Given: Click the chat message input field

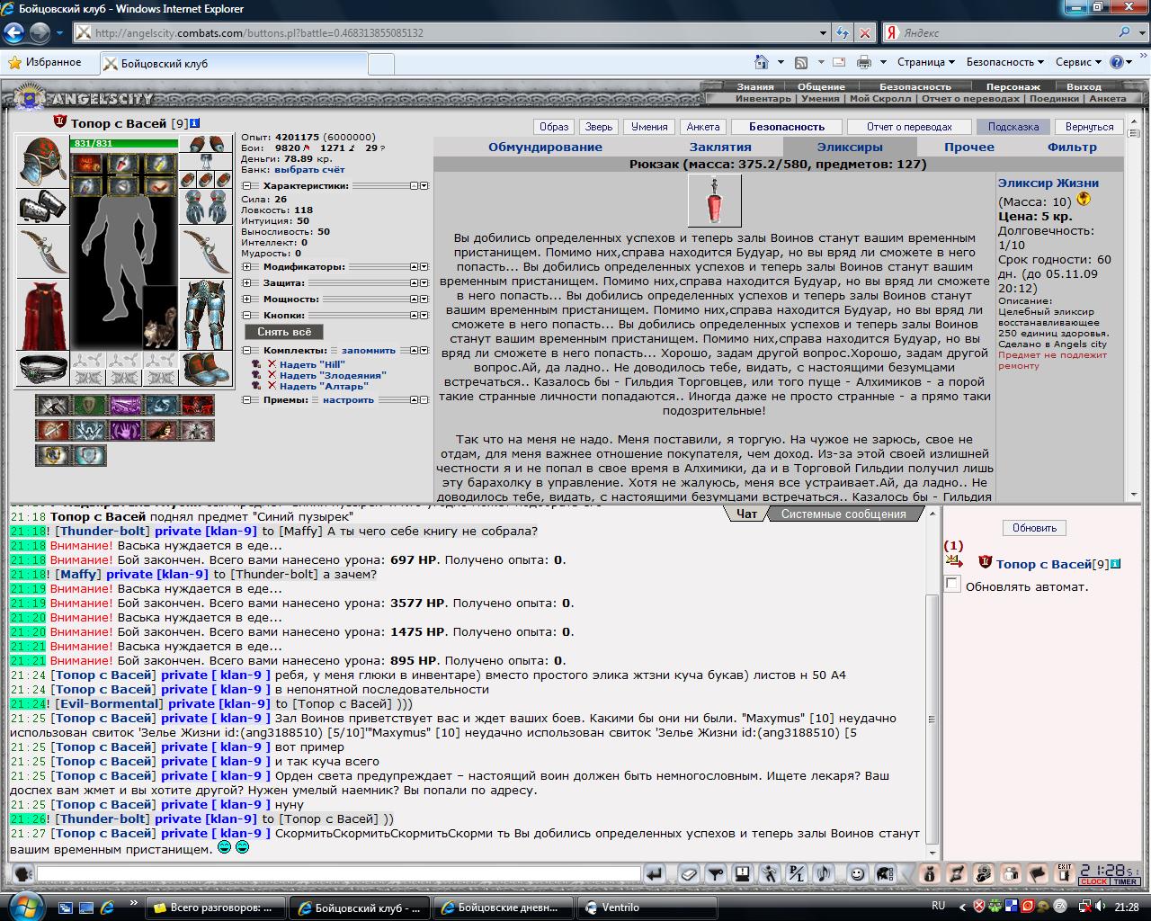Looking at the screenshot, I should coord(338,873).
